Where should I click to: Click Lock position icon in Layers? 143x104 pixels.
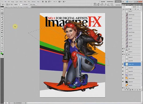point(129,9)
